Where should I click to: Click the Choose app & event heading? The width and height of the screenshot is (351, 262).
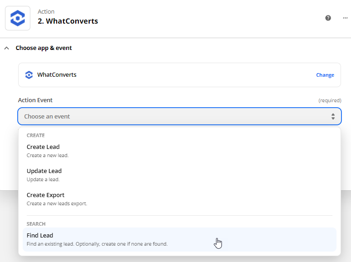point(43,48)
